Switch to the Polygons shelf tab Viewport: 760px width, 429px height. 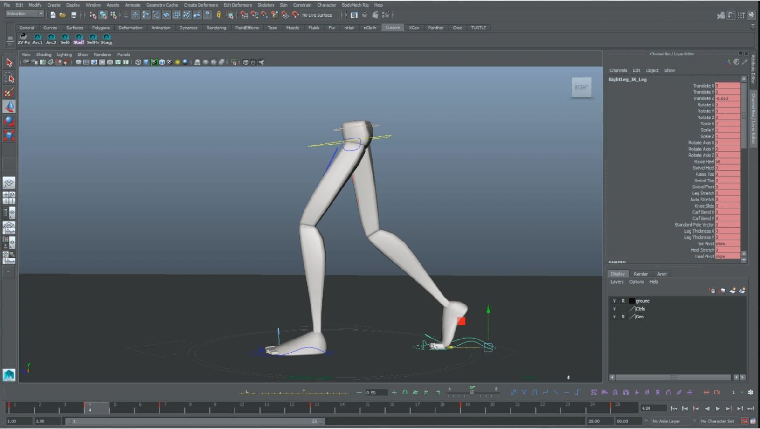[x=101, y=28]
